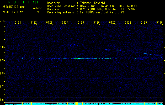Click the Observer label
Viewport: 165px width, 105px height.
[53, 3]
